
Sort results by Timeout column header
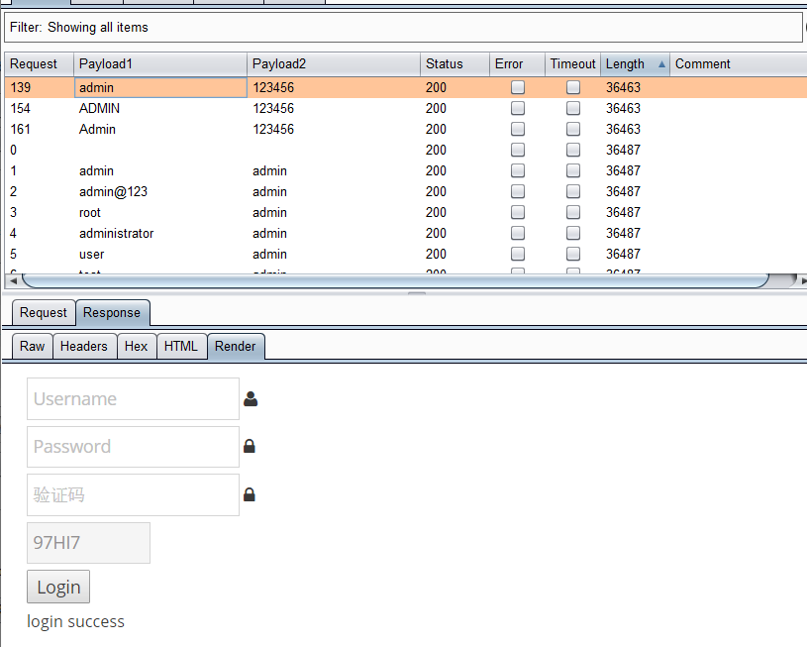(x=573, y=64)
